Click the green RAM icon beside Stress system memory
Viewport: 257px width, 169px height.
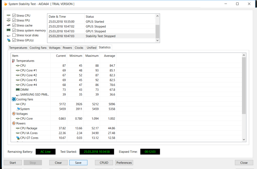point(9,30)
